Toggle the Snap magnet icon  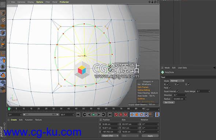coord(3,75)
